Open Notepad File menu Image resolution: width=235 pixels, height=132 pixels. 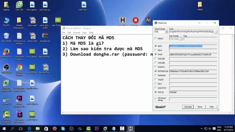click(64, 33)
